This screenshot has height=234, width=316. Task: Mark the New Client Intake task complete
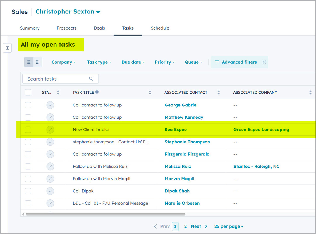(x=50, y=130)
